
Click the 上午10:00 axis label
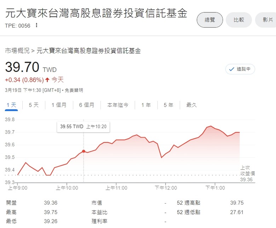(67, 188)
